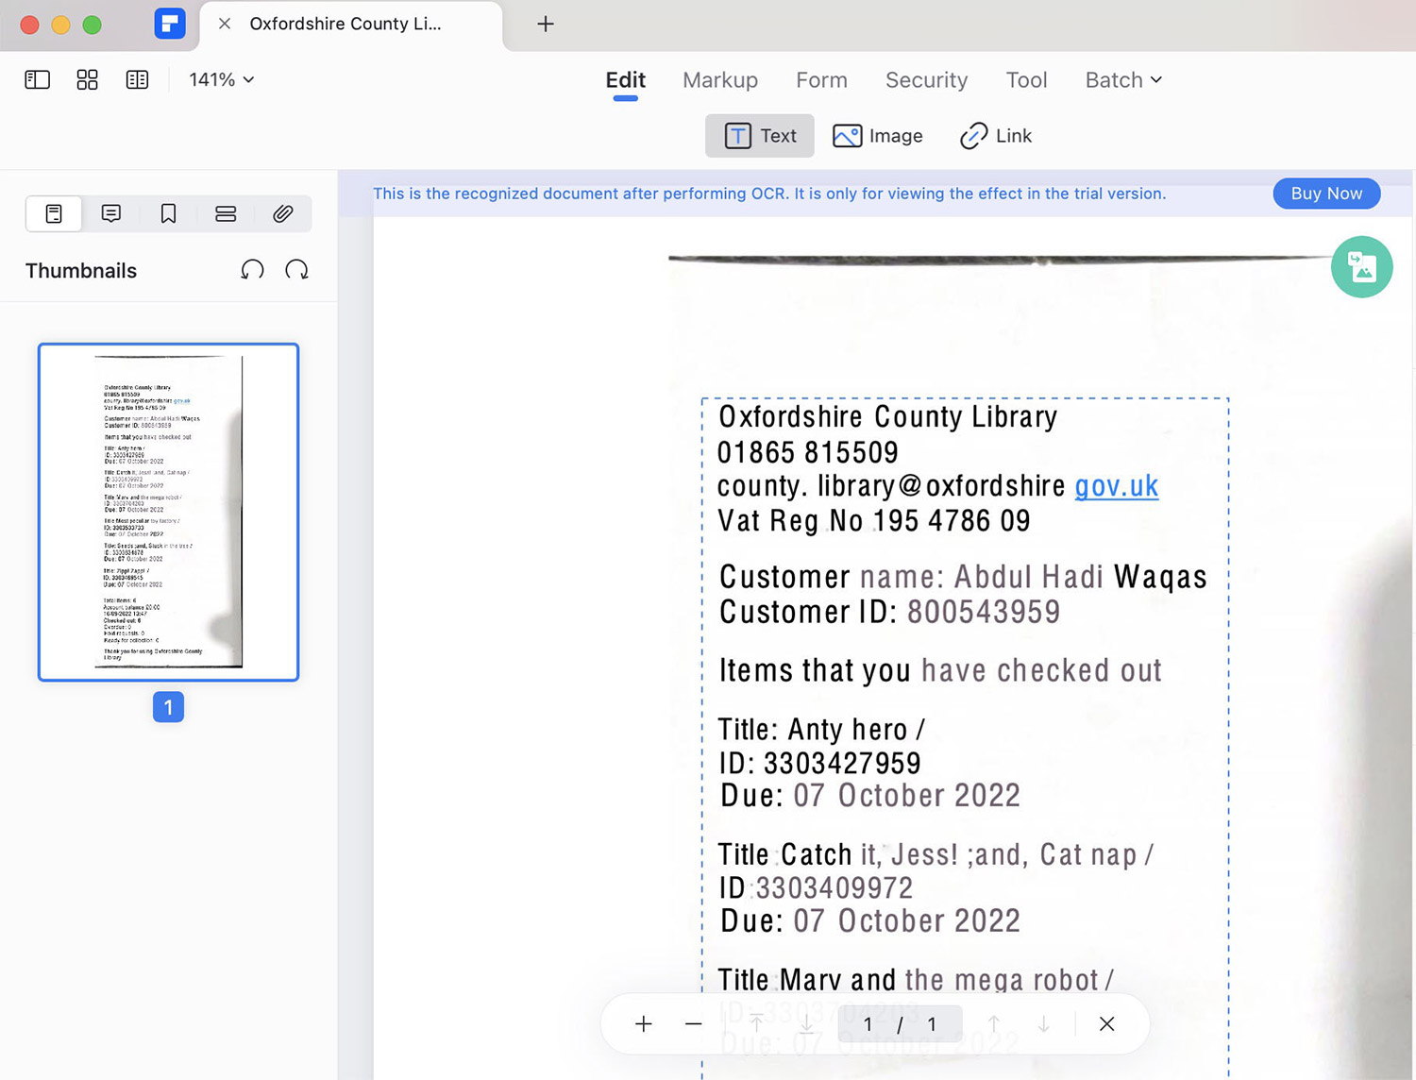Open the page grid view icon
This screenshot has height=1080, width=1416.
(87, 79)
